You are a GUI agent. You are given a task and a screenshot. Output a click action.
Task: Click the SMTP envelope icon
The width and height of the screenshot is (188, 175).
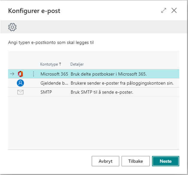(20, 92)
